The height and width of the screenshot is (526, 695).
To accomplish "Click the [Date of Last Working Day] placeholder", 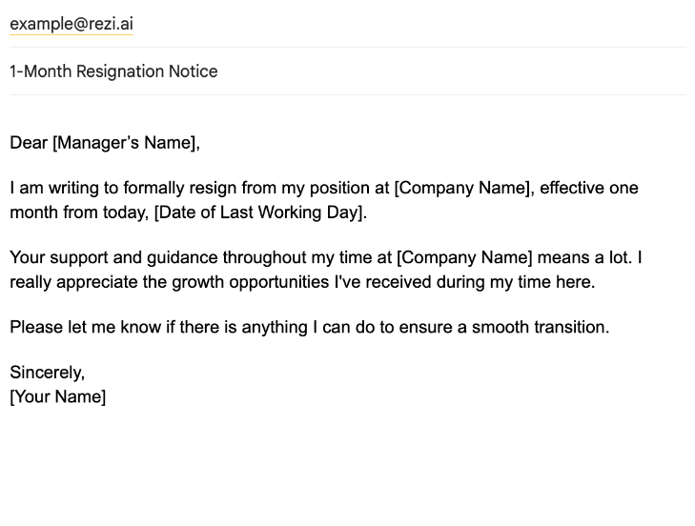I will coord(259,212).
